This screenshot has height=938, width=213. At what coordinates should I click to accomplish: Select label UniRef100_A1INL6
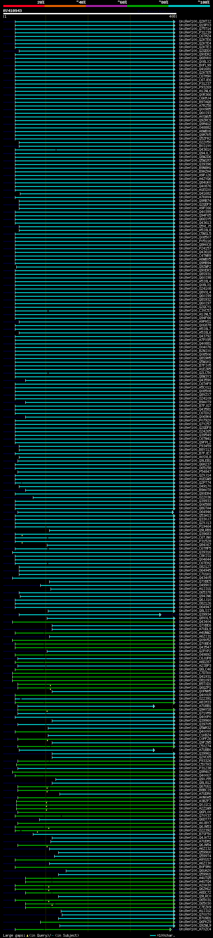point(195,91)
